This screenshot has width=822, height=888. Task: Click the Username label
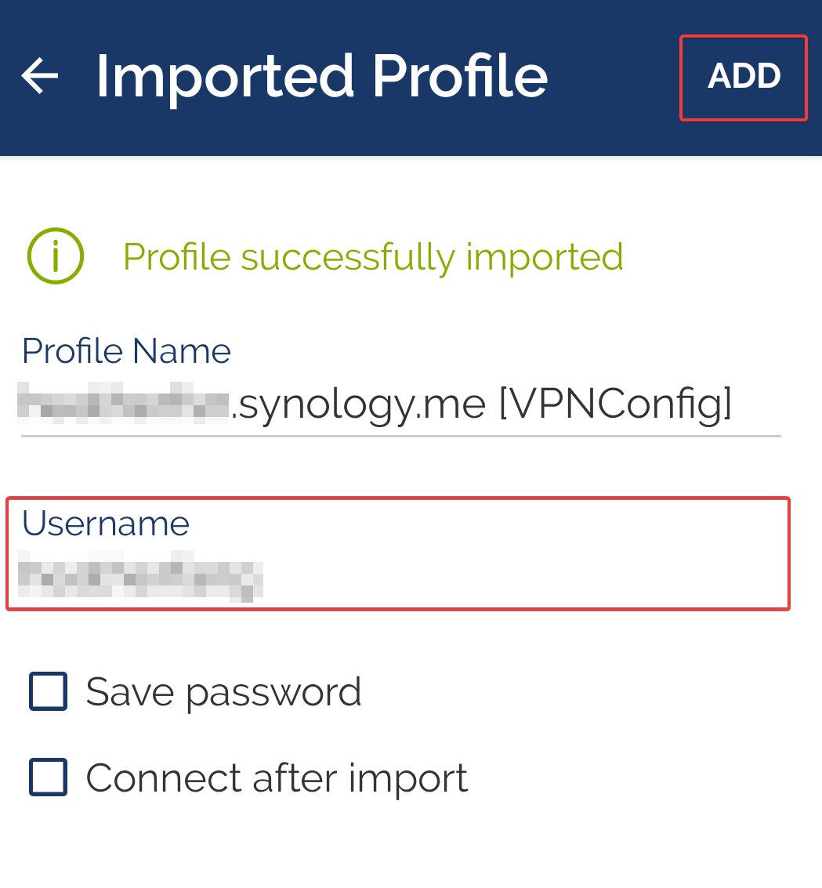105,524
